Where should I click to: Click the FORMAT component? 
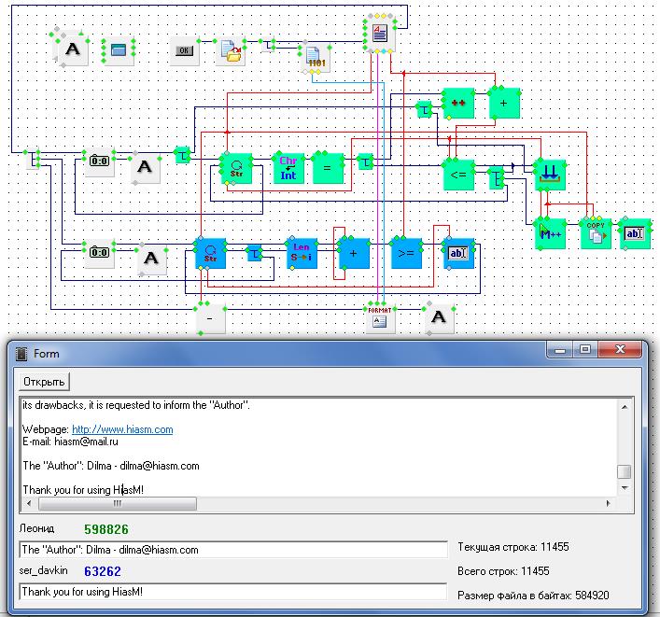(x=379, y=318)
